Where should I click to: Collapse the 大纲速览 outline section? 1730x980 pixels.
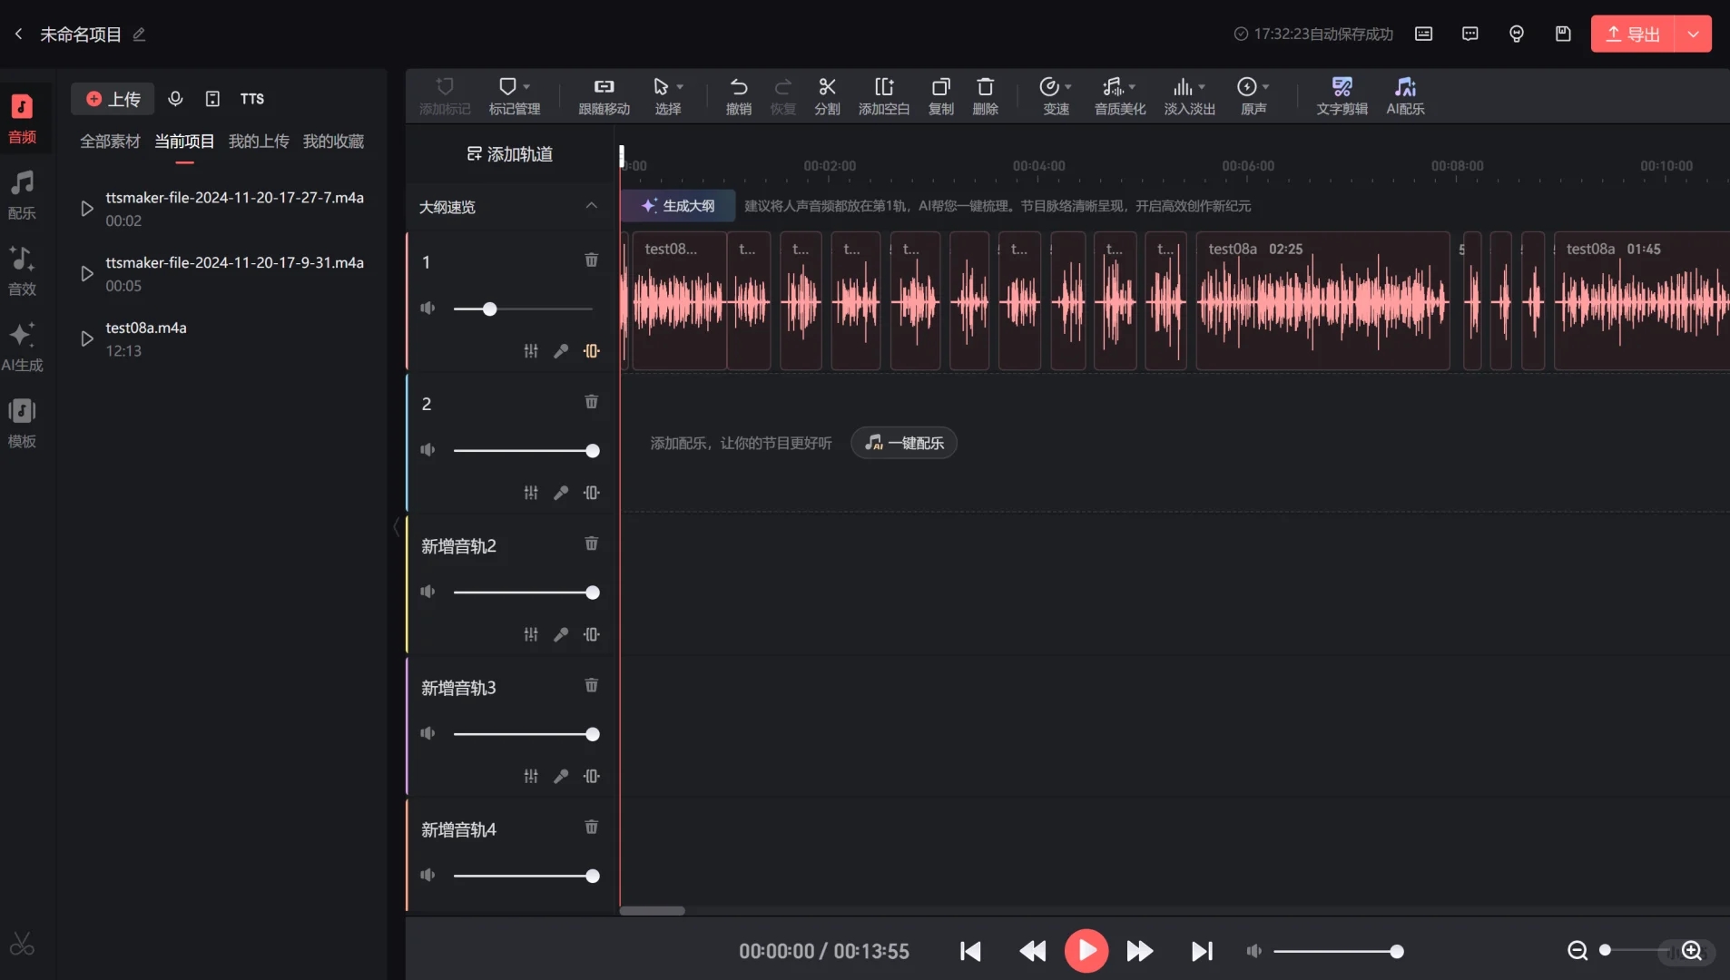[x=591, y=206]
